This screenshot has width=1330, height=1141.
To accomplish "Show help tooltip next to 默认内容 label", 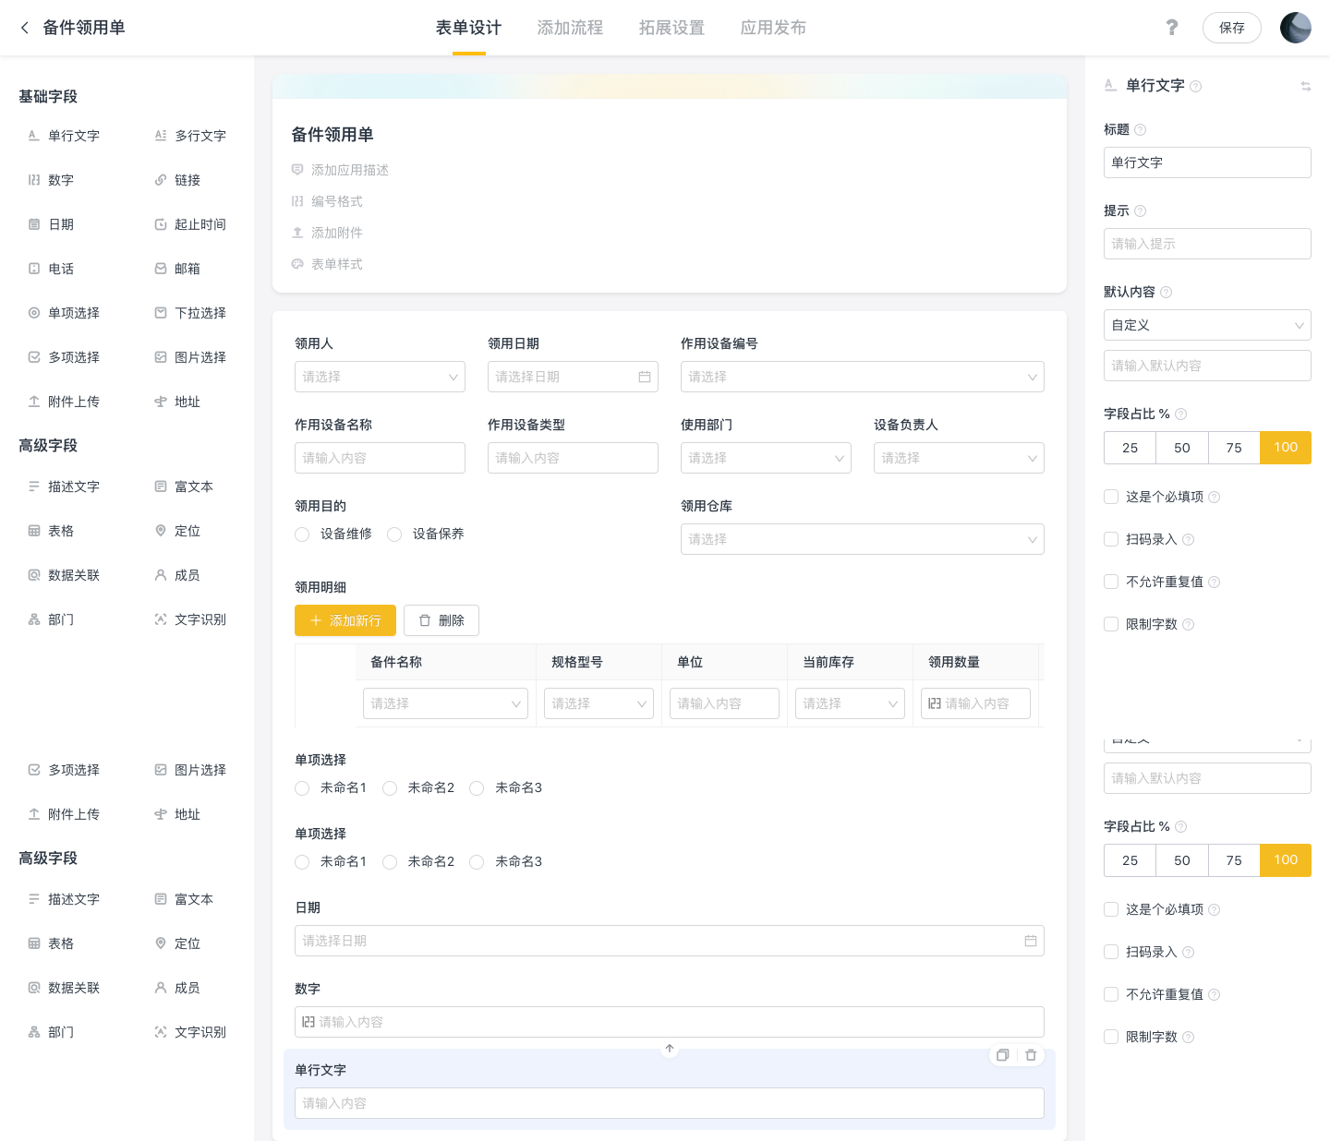I will 1166,292.
